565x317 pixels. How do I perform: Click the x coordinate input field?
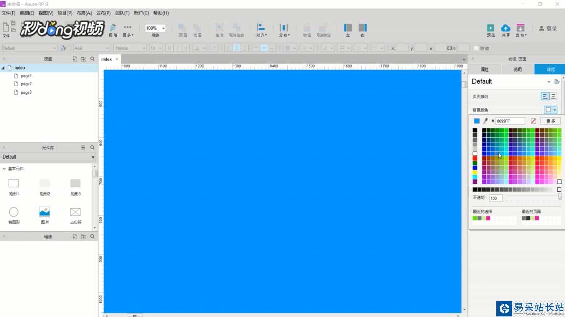(402, 48)
